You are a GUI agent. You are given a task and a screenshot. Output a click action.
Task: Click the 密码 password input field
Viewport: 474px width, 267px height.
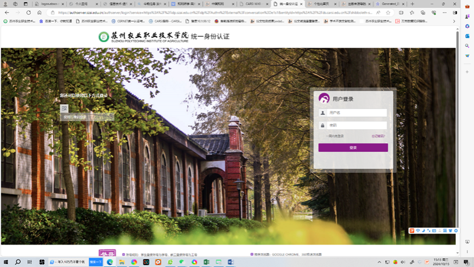(x=357, y=126)
